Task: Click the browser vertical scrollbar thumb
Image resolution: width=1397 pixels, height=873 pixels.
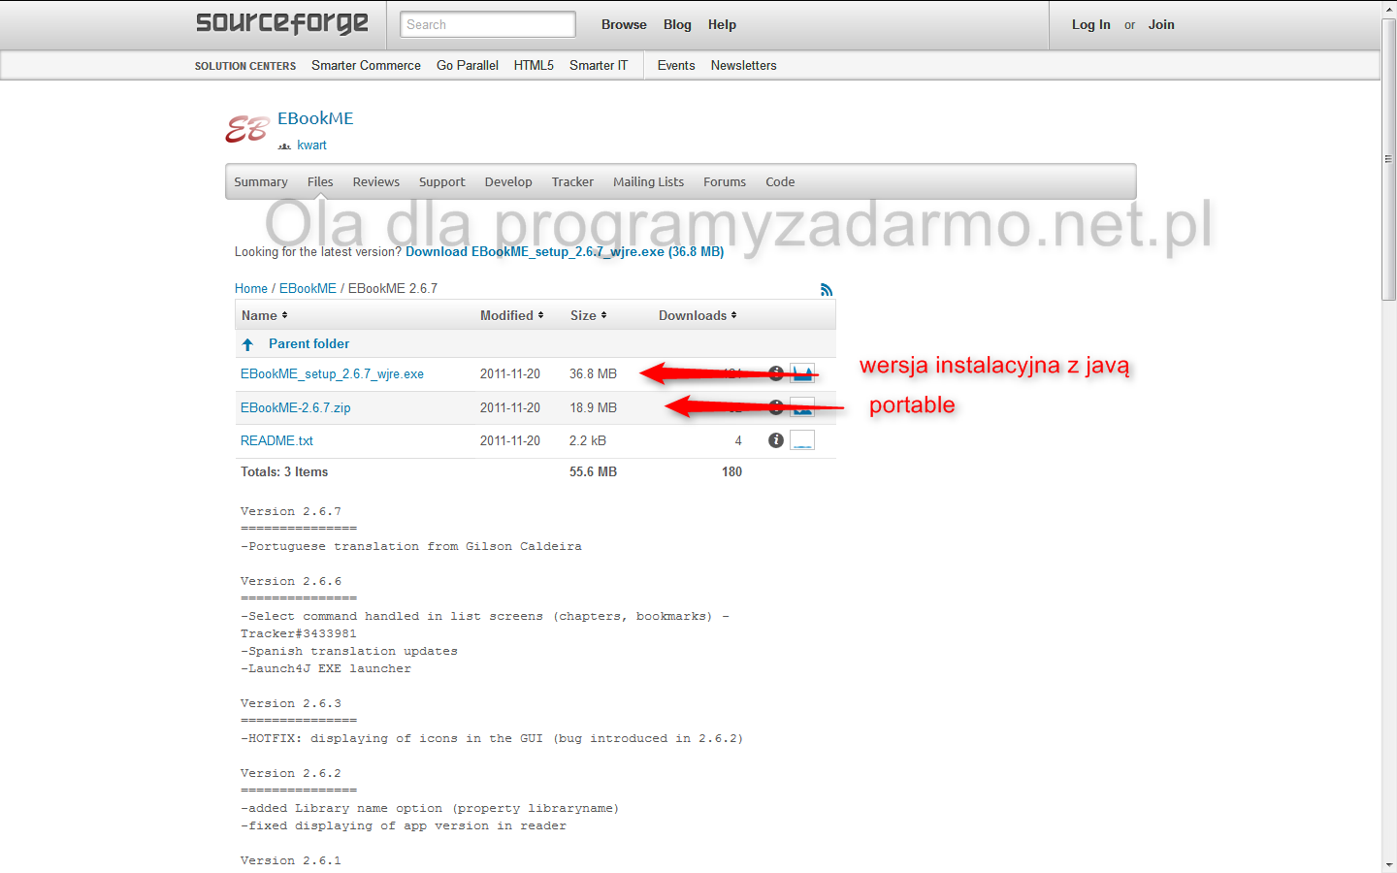Action: point(1388,160)
